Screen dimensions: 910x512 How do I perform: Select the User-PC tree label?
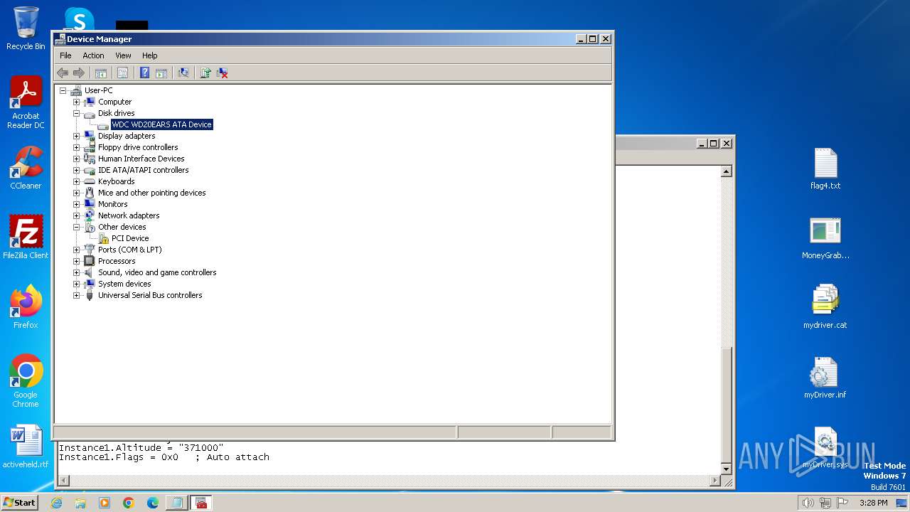coord(98,90)
